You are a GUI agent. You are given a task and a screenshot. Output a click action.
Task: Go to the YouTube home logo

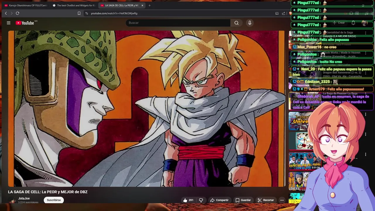coord(25,23)
